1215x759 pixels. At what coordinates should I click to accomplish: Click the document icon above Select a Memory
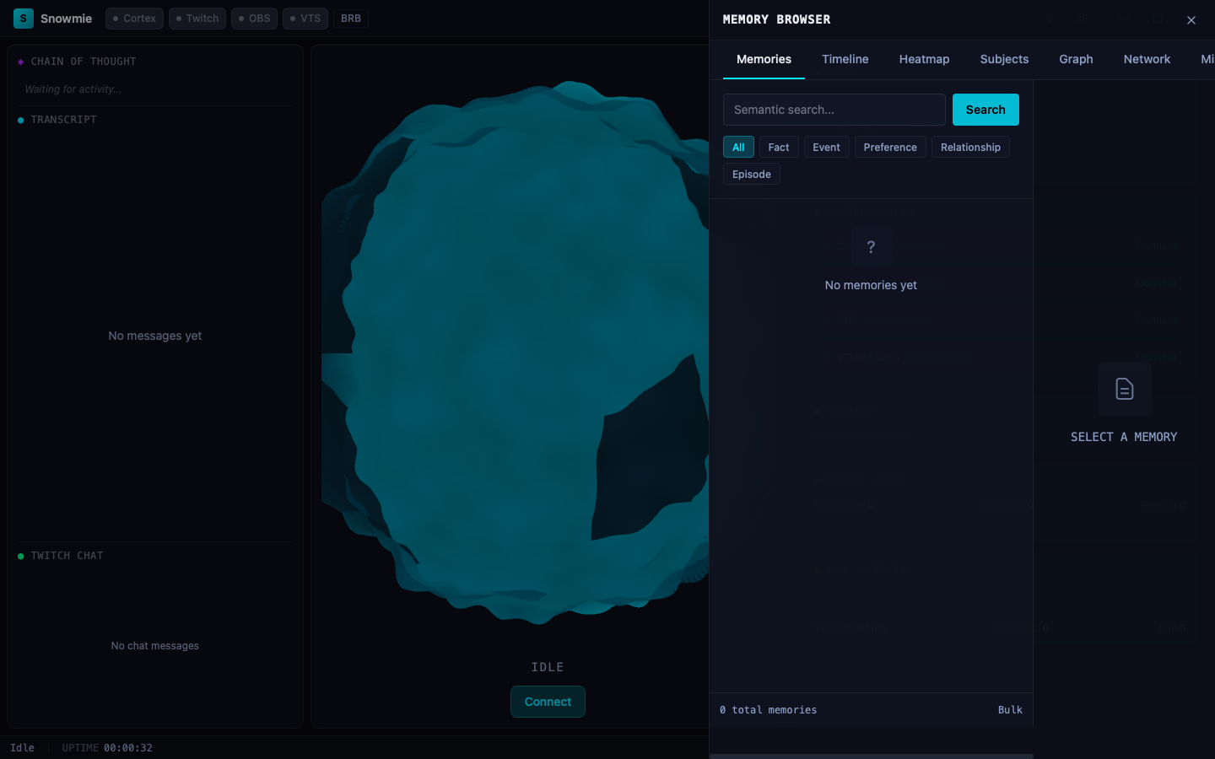point(1124,389)
